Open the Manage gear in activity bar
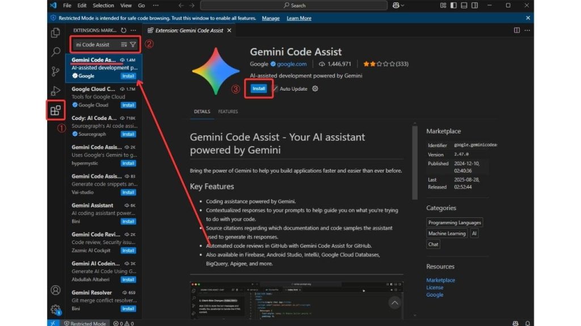This screenshot has width=581, height=326. point(56,310)
